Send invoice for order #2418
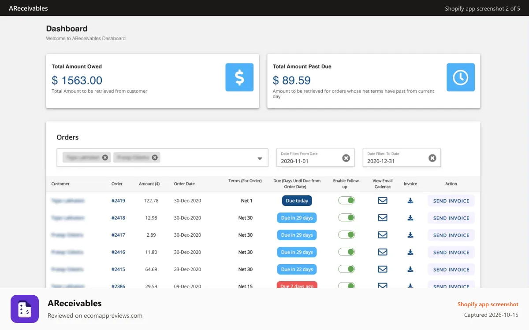The image size is (529, 330). tap(451, 218)
